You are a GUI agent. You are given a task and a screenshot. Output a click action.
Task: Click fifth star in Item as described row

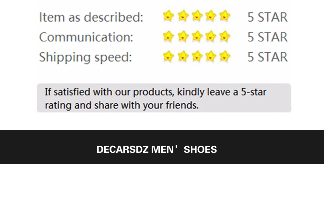(x=225, y=16)
